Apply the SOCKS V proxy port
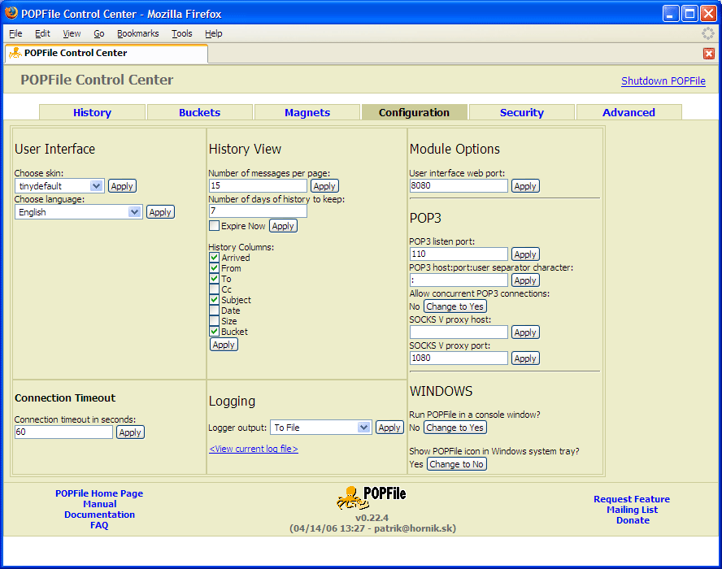This screenshot has height=569, width=722. coord(525,358)
